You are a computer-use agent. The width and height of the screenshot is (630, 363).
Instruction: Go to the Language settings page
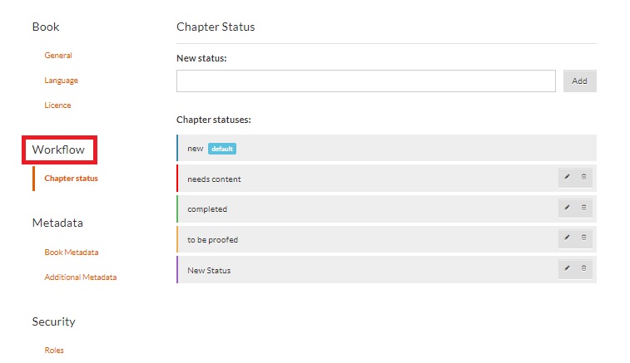tap(61, 81)
